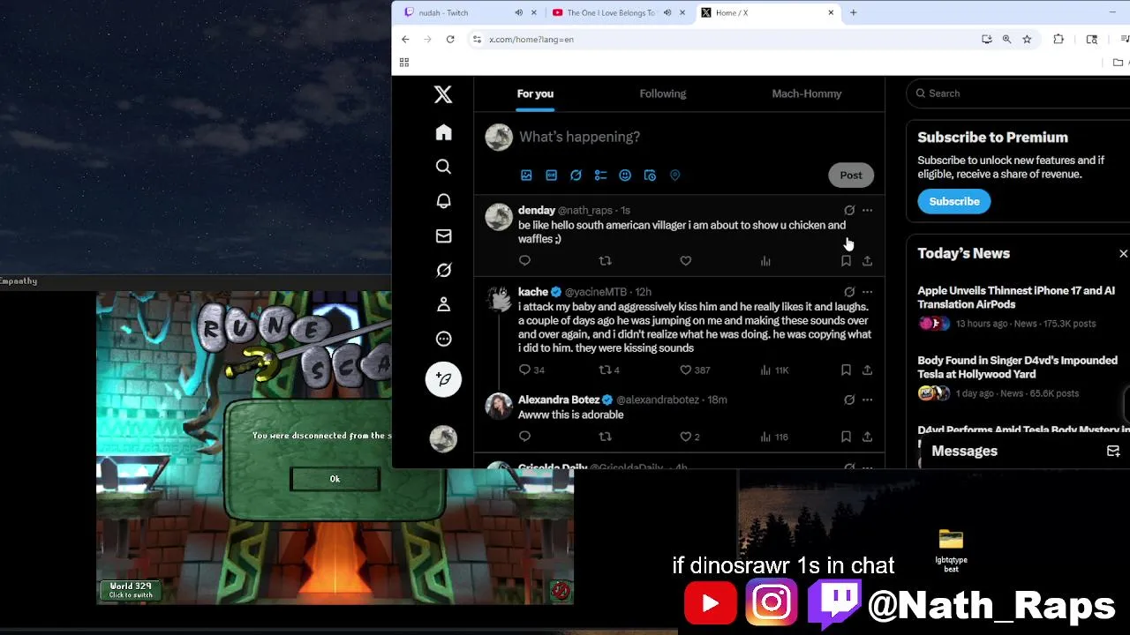
Task: Like kache's post with 387 likes
Action: (x=695, y=370)
